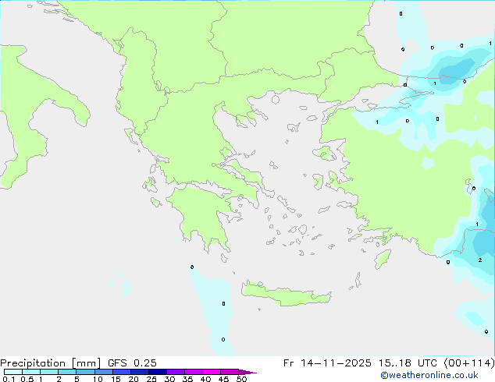Click the 'Precipitation' title text
Image resolution: width=495 pixels, height=382 pixels.
point(33,363)
